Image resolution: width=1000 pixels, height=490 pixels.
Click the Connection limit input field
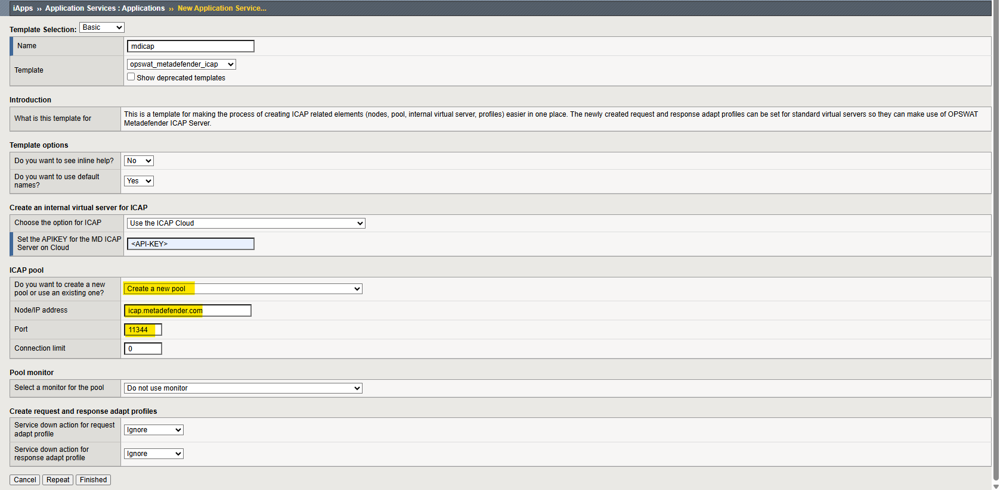coord(143,349)
